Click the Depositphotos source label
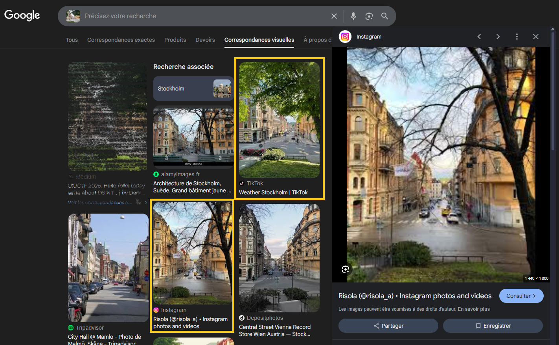 point(265,318)
